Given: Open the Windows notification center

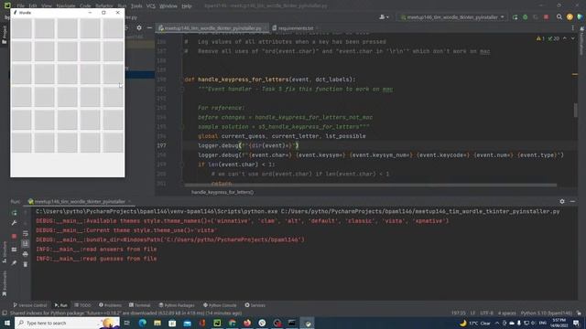Looking at the screenshot, I should pos(576,323).
